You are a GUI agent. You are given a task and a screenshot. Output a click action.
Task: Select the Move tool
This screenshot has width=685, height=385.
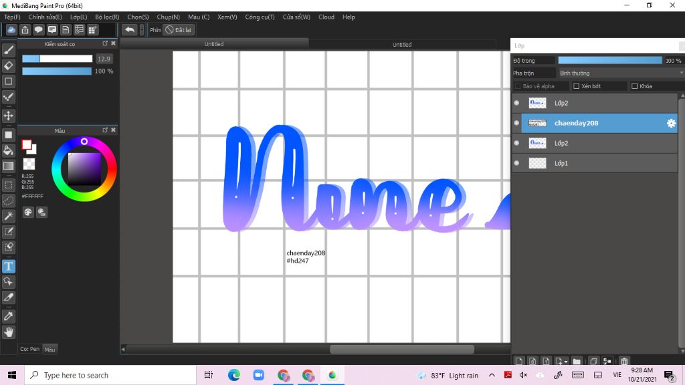(9, 116)
